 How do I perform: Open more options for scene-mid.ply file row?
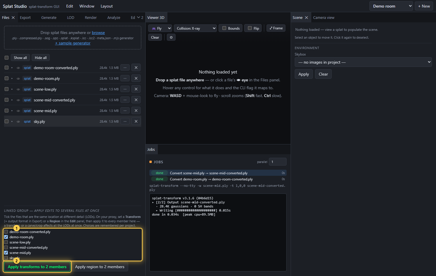click(x=125, y=111)
